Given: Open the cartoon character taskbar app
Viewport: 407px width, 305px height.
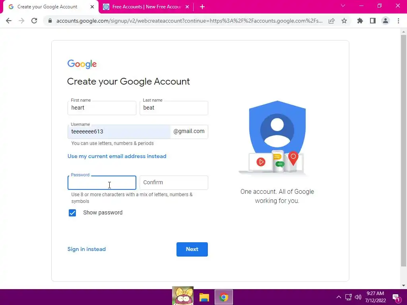Looking at the screenshot, I should 183,295.
